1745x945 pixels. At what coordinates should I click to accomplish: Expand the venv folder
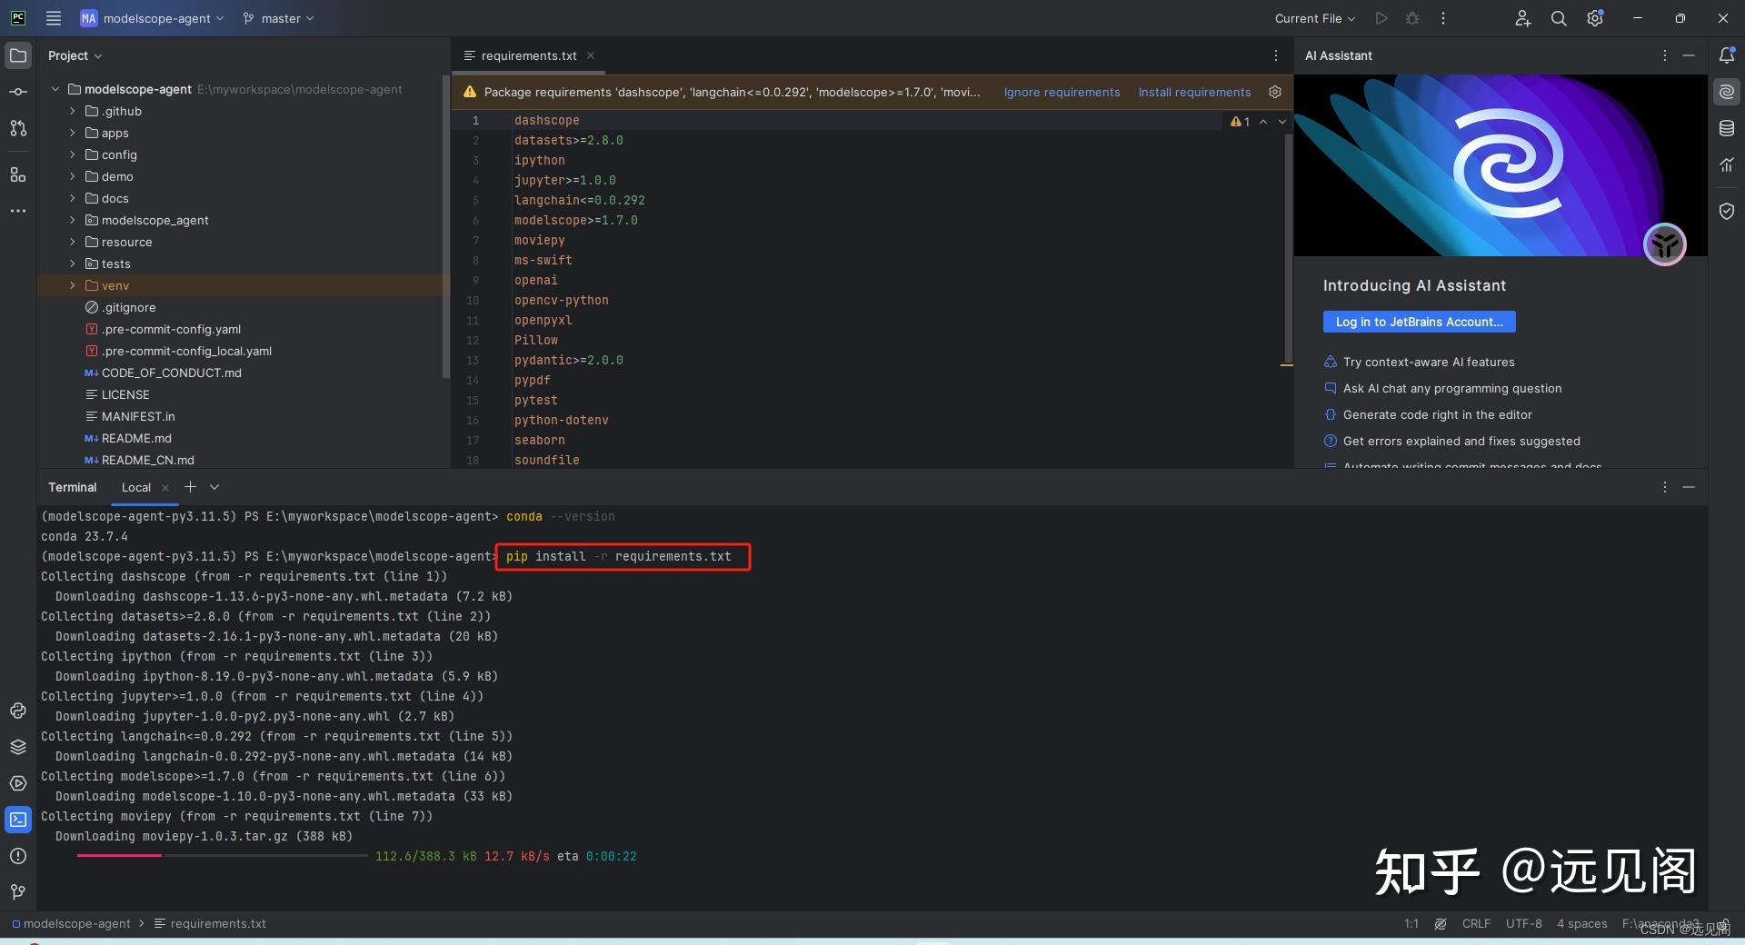[73, 285]
